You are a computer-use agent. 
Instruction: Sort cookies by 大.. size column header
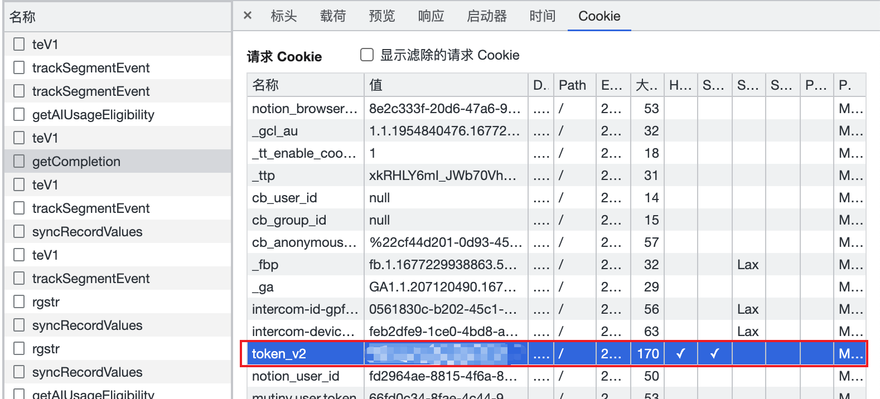point(647,85)
